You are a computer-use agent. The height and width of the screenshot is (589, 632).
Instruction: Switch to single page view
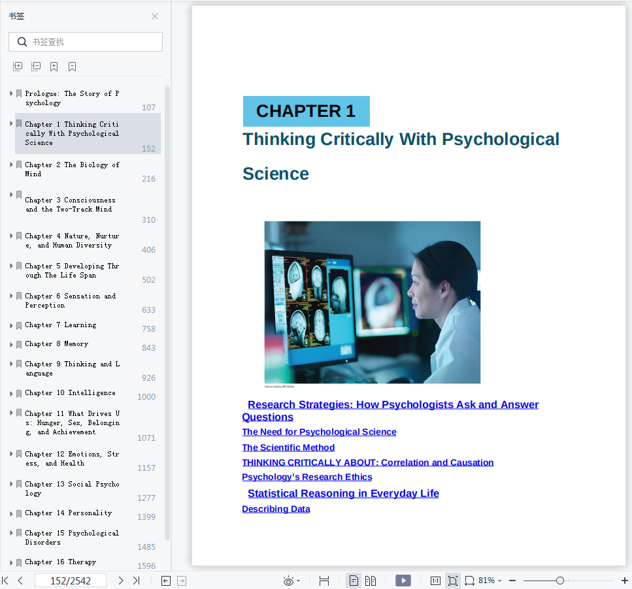click(x=354, y=581)
